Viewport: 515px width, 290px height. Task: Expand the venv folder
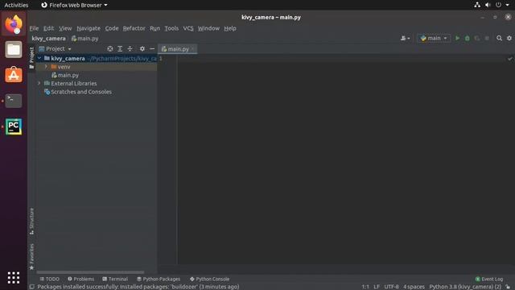coord(46,67)
